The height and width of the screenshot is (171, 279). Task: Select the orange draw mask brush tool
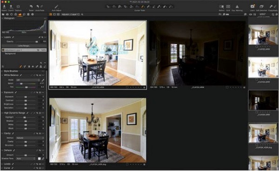[x=143, y=7]
